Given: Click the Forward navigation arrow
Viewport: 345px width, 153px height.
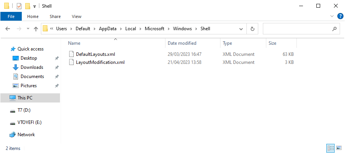Looking at the screenshot, I should pyautogui.click(x=19, y=29).
